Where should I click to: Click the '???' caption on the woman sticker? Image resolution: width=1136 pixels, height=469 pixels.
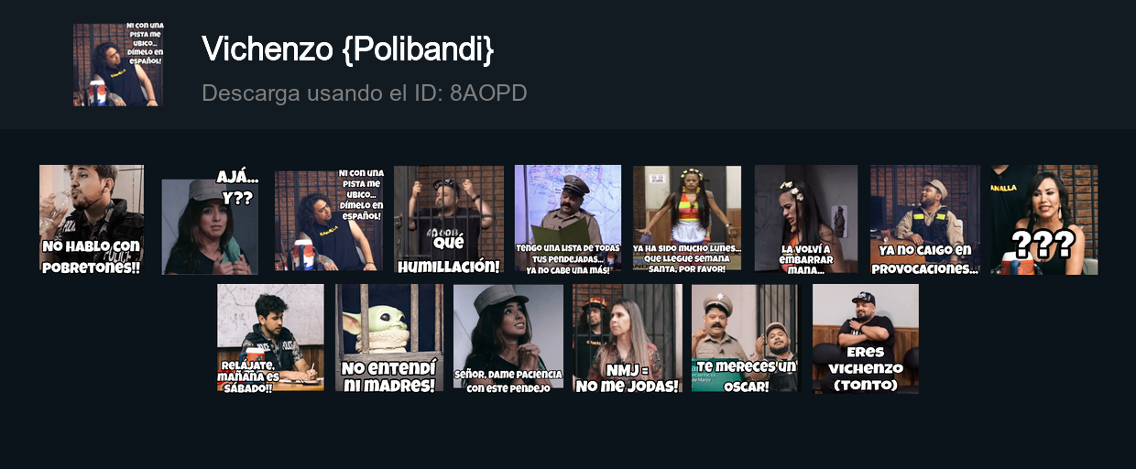point(1043,245)
